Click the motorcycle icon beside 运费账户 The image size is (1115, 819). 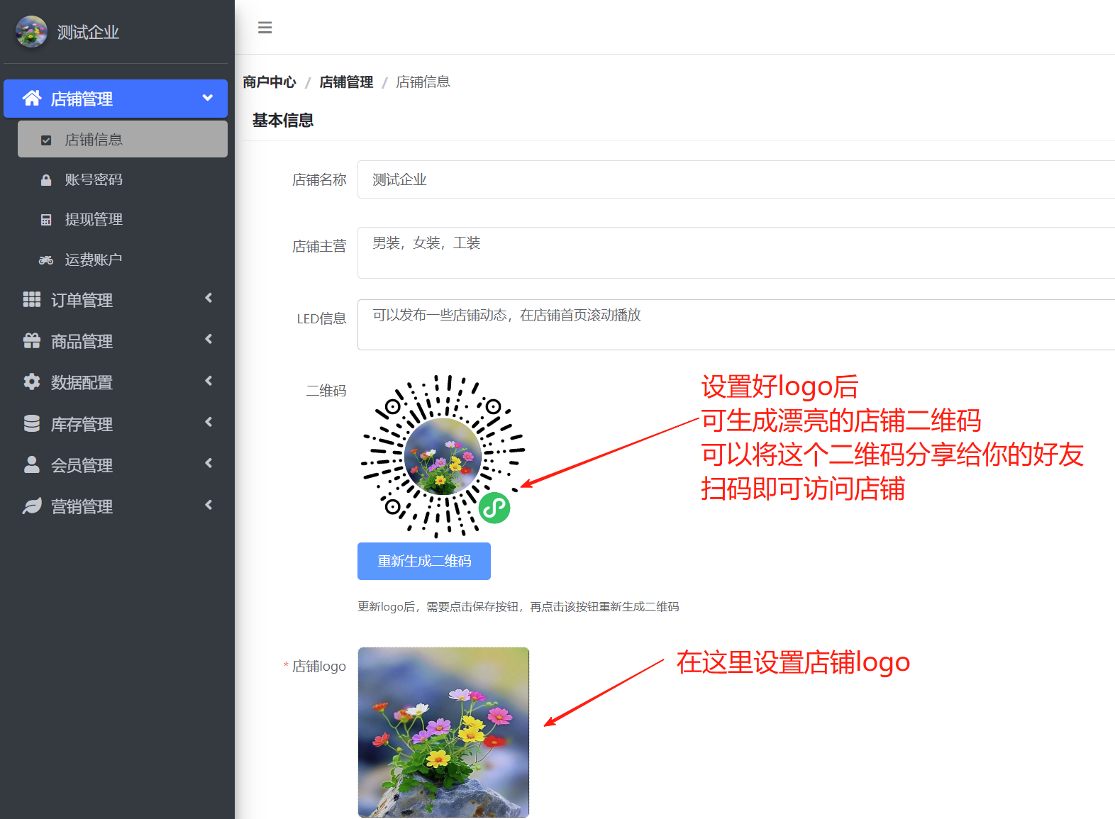tap(46, 260)
